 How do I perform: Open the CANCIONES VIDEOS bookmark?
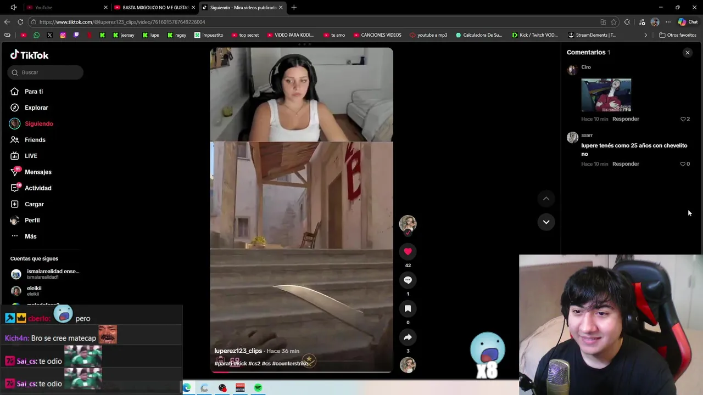pos(377,35)
